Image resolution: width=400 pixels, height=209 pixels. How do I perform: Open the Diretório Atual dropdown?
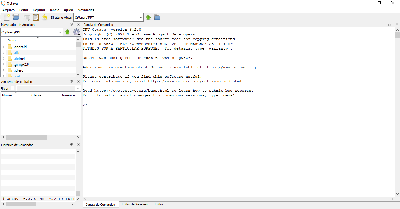141,18
